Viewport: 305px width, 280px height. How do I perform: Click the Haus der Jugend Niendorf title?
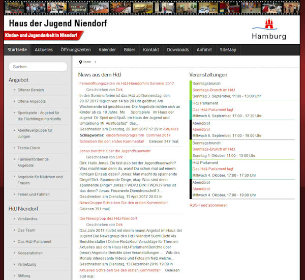[58, 23]
